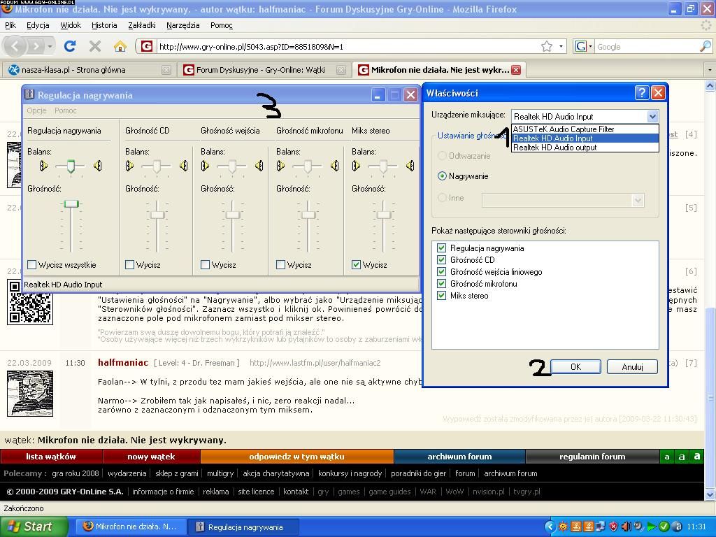Uncheck Głośność mikrofonu in the controls list
Image resolution: width=716 pixels, height=537 pixels.
click(441, 284)
